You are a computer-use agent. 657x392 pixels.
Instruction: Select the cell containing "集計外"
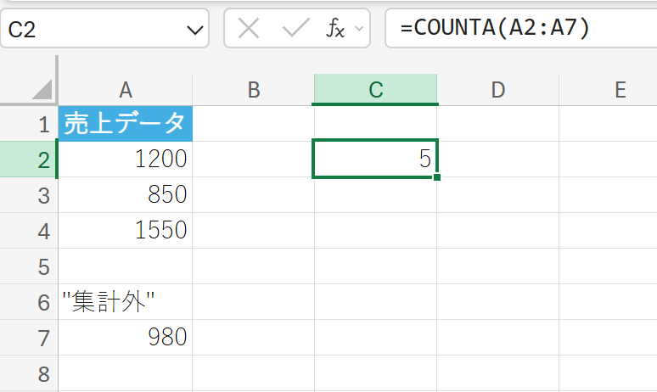click(126, 302)
